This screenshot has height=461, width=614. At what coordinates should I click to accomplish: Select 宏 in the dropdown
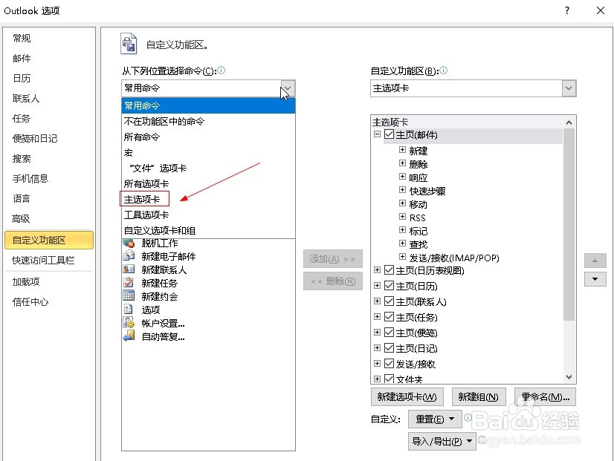[208, 152]
